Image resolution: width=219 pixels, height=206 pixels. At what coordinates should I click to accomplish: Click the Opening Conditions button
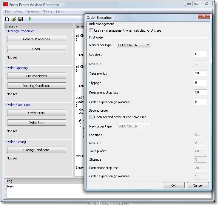coord(37,85)
